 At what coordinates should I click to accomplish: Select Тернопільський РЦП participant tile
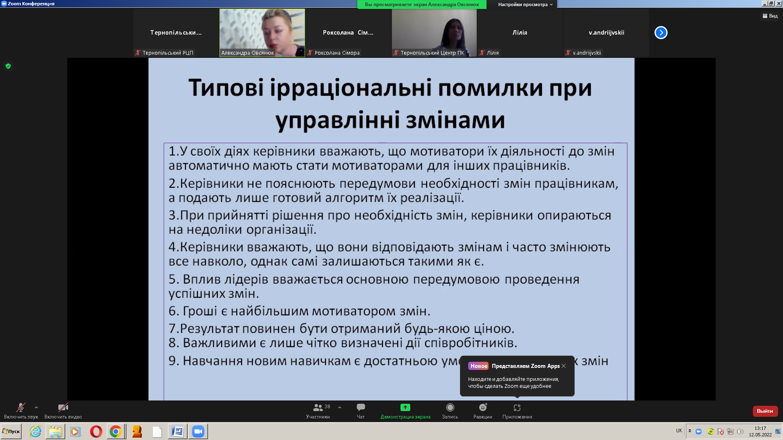click(176, 33)
